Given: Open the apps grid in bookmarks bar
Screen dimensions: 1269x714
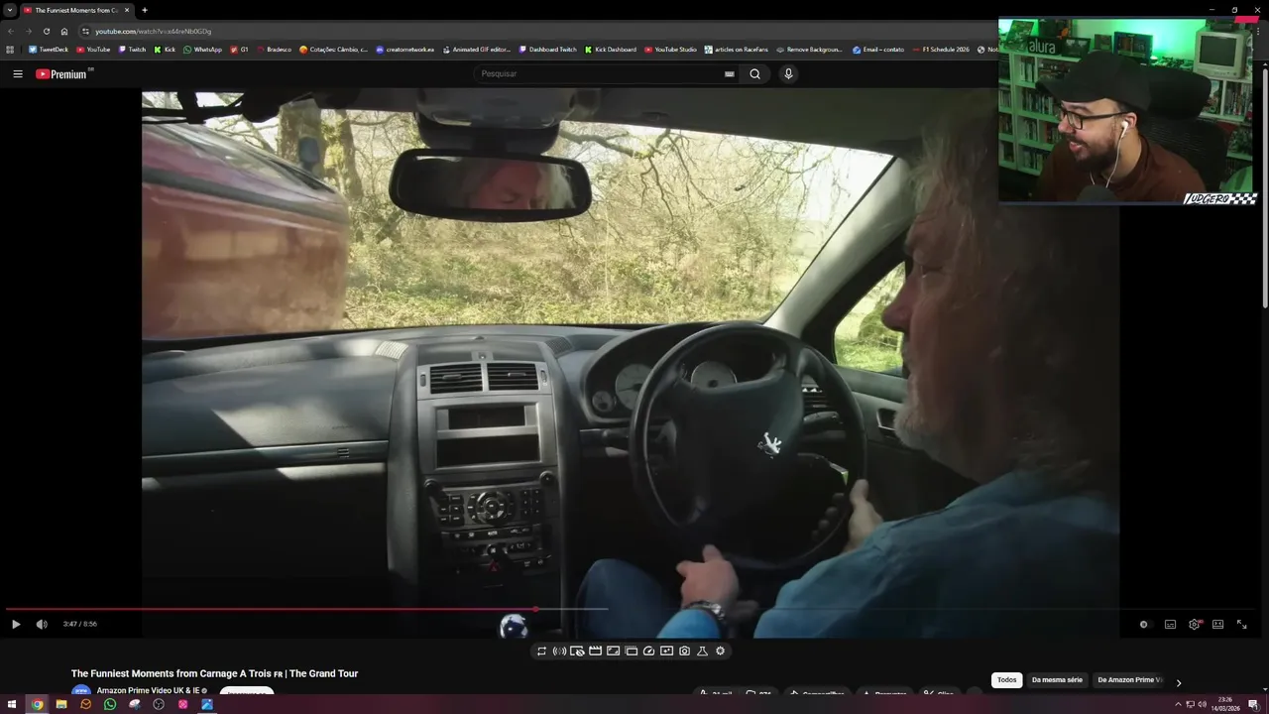Looking at the screenshot, I should [11, 50].
